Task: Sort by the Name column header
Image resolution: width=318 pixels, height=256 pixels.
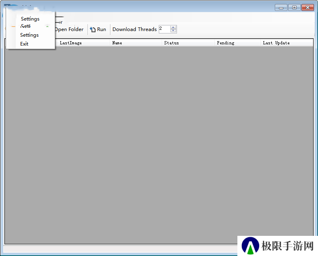Action: pyautogui.click(x=136, y=43)
